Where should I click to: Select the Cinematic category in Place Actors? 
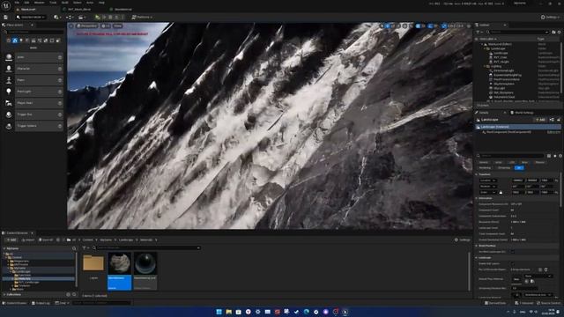pyautogui.click(x=33, y=41)
